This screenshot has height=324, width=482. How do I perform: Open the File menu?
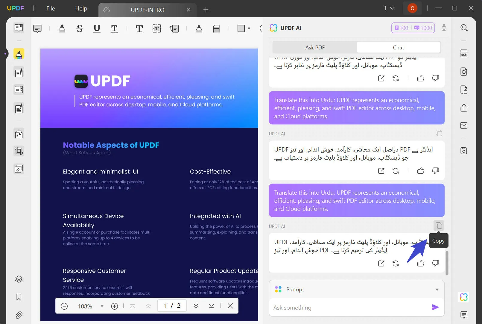(51, 8)
